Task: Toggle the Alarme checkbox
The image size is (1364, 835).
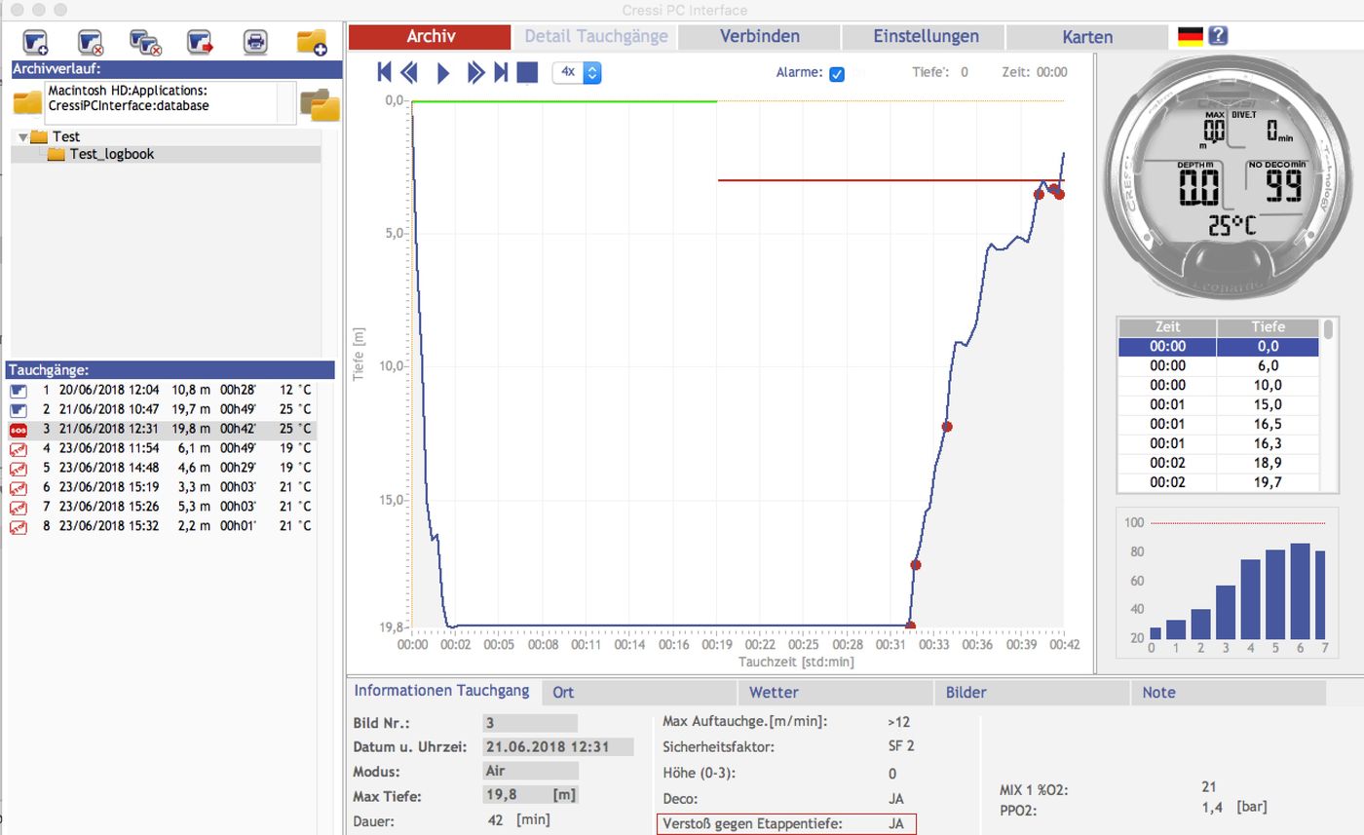Action: pos(836,73)
